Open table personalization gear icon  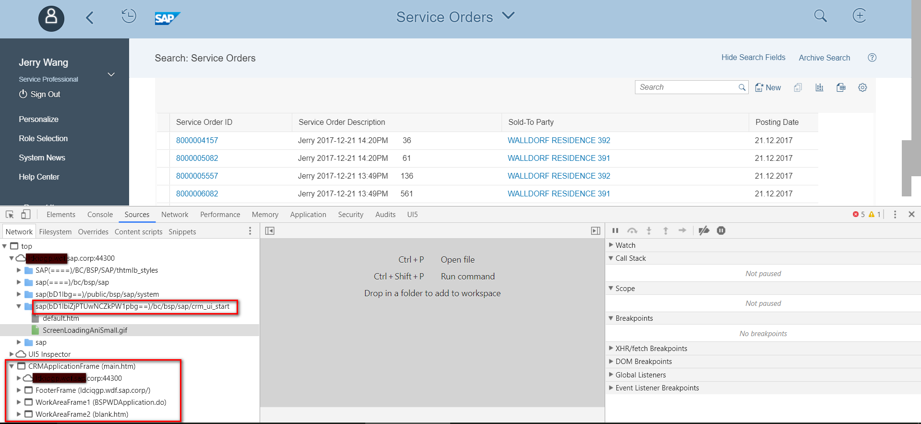click(x=862, y=87)
